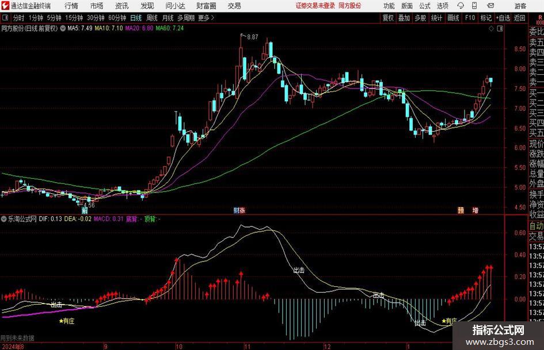Click the 统计 statistics button

436,18
